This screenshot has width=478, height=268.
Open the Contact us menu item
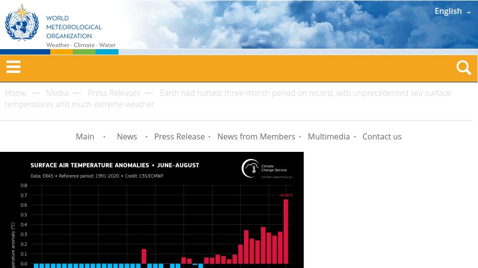pyautogui.click(x=382, y=137)
